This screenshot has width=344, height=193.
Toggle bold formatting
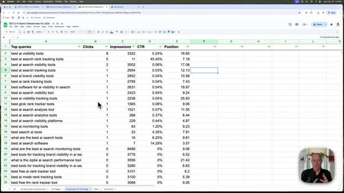pos(98,32)
